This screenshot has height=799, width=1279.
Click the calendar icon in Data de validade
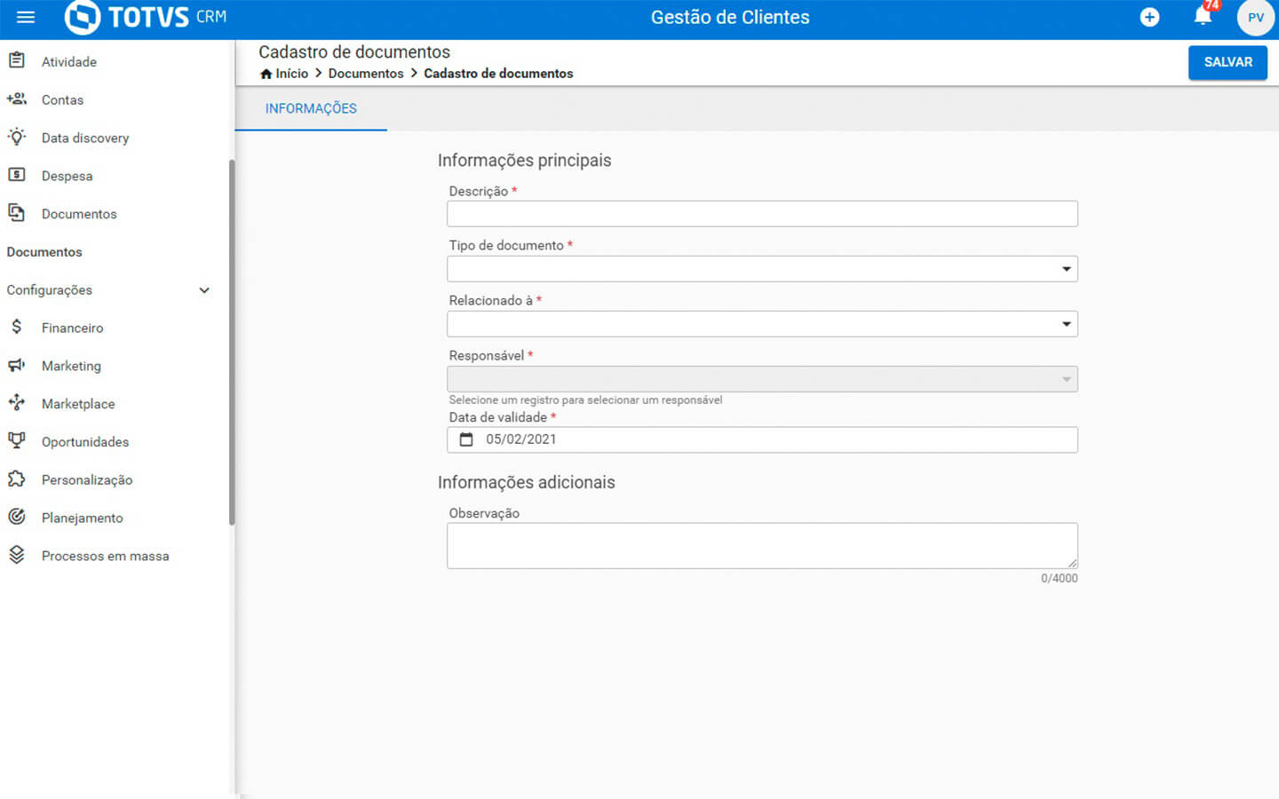(x=466, y=439)
